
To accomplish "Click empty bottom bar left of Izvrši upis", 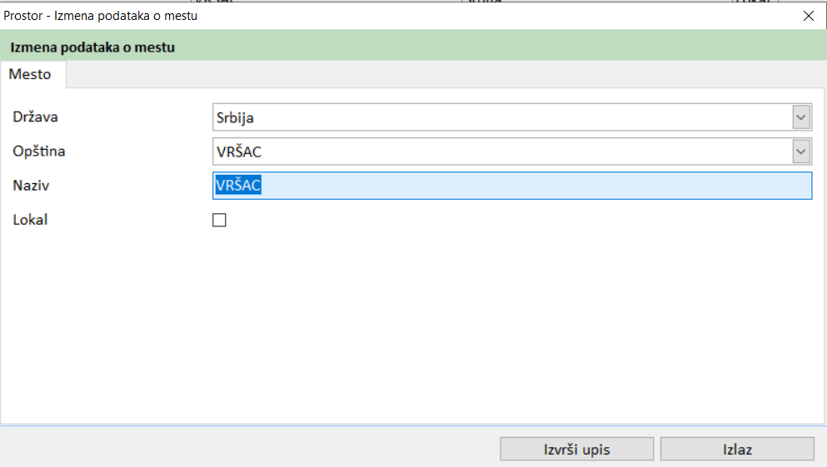I will 250,449.
